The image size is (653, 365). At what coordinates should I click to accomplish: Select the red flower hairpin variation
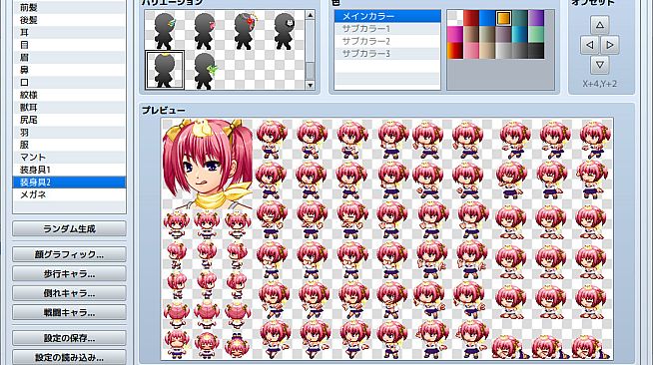[x=244, y=31]
